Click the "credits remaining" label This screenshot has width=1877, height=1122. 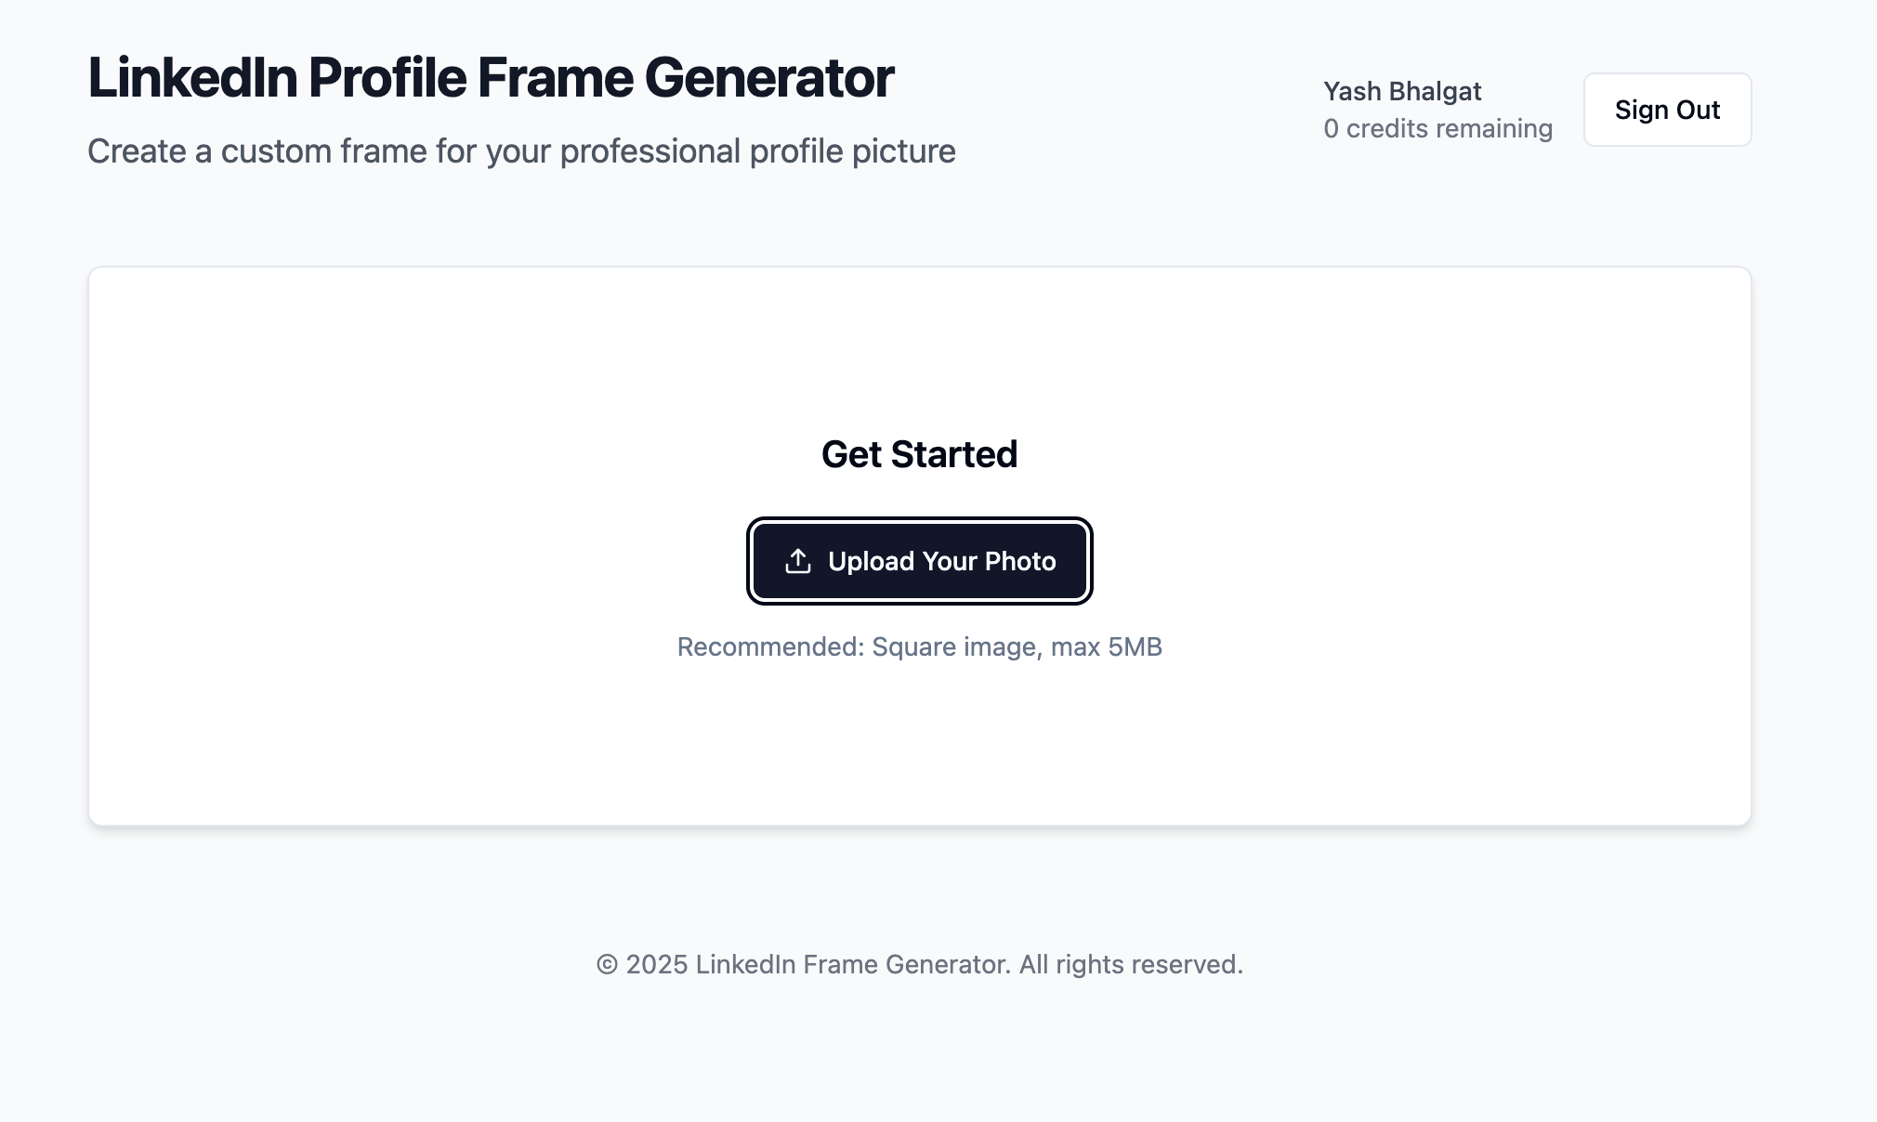(1450, 128)
